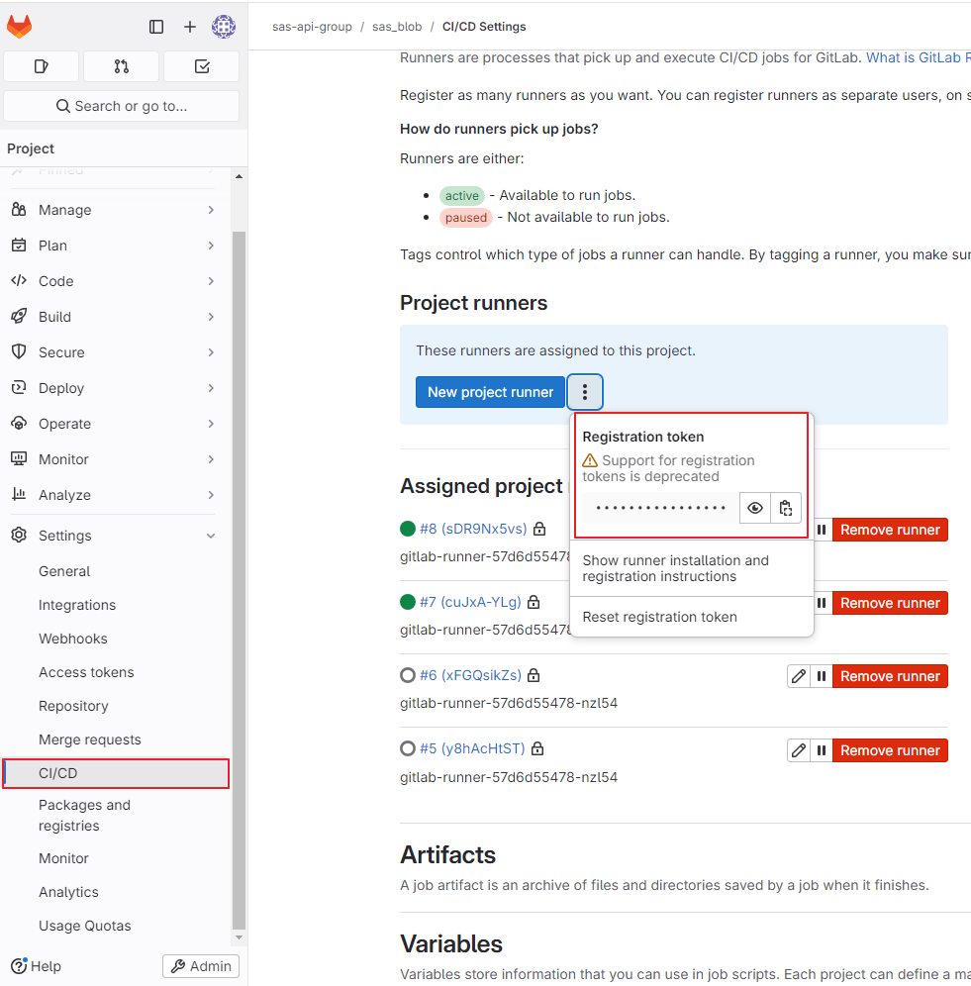The width and height of the screenshot is (971, 986).
Task: Click the Help link
Action: pos(37,966)
